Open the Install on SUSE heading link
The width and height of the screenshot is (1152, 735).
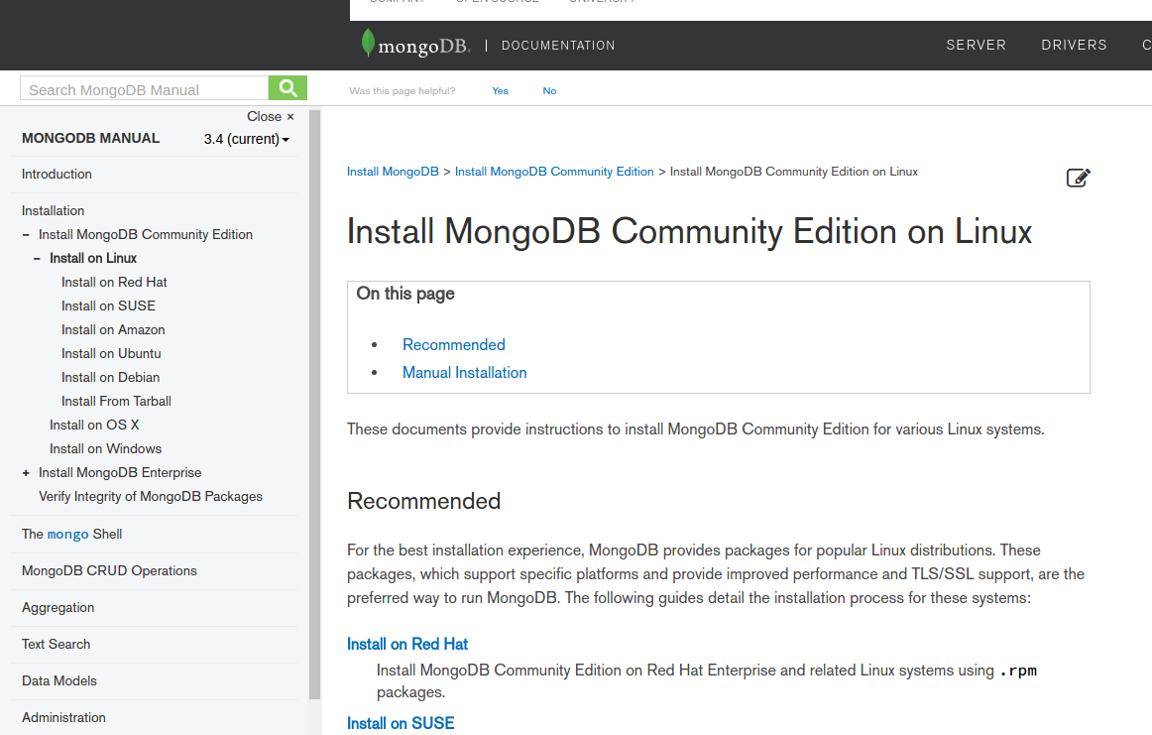tap(401, 723)
